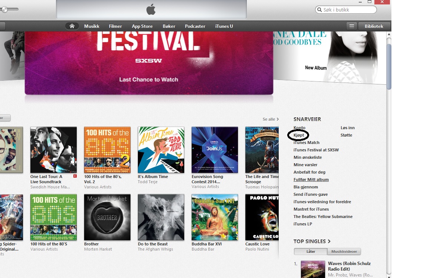Click the explicit badge on One Last Tour
The height and width of the screenshot is (278, 427).
(x=75, y=176)
